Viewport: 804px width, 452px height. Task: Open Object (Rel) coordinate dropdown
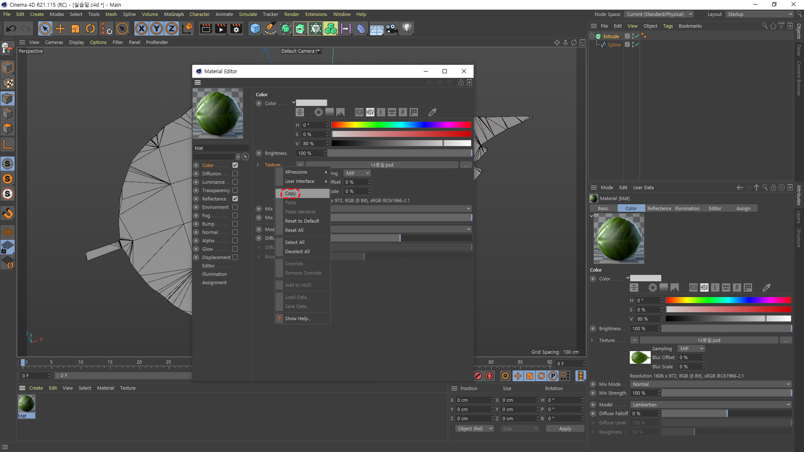tap(474, 429)
